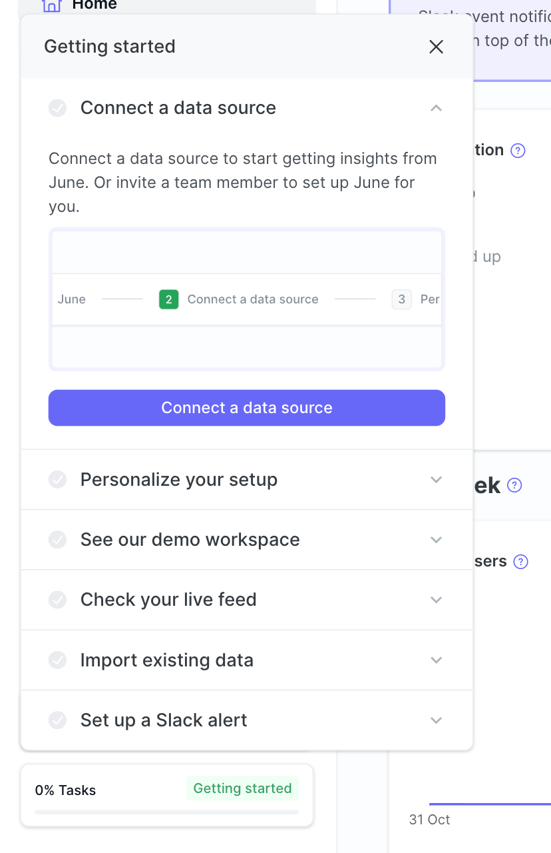Click the help icon next to 'ek' heading
This screenshot has height=853, width=551.
click(514, 485)
